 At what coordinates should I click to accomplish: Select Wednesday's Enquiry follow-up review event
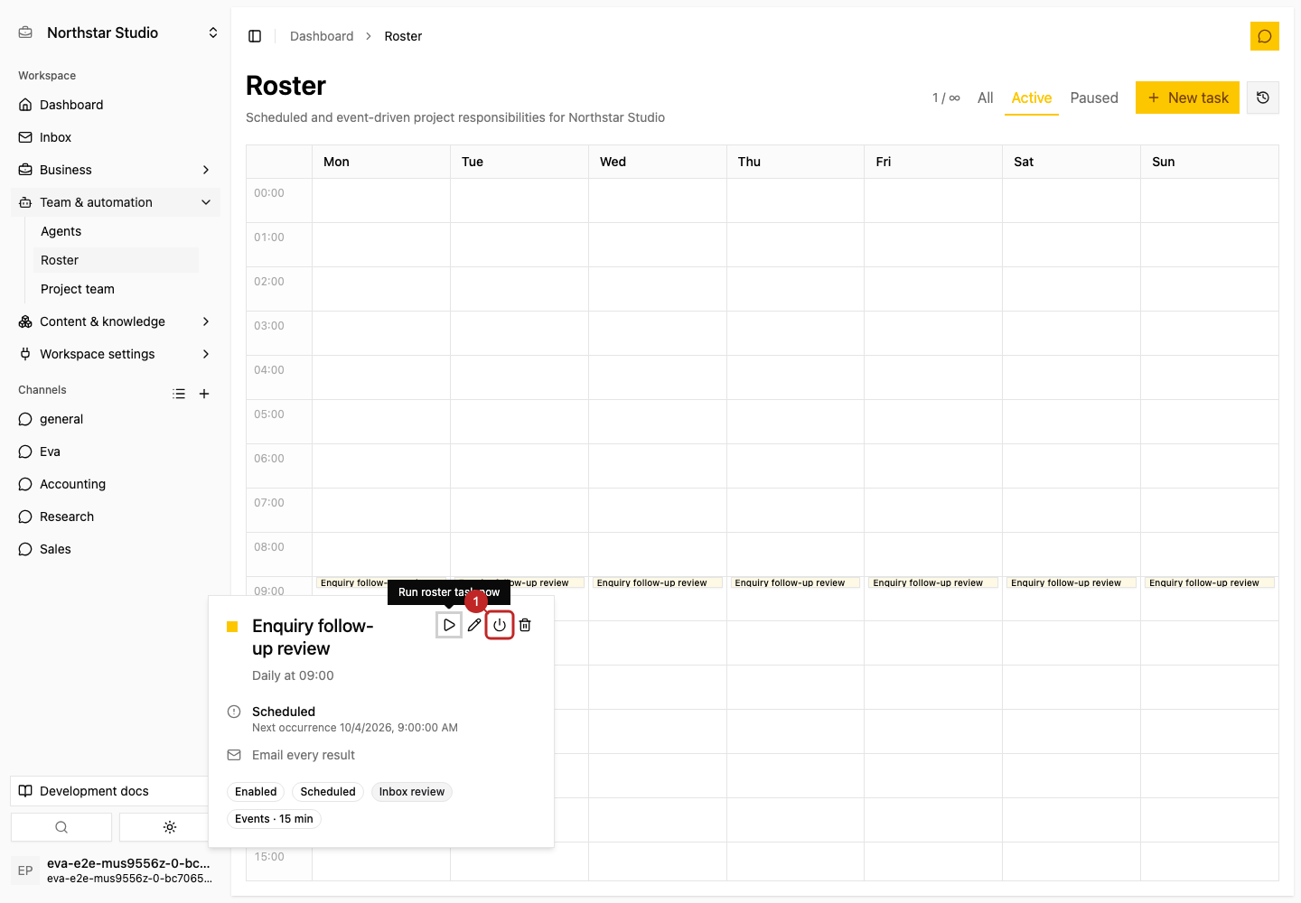click(x=658, y=582)
